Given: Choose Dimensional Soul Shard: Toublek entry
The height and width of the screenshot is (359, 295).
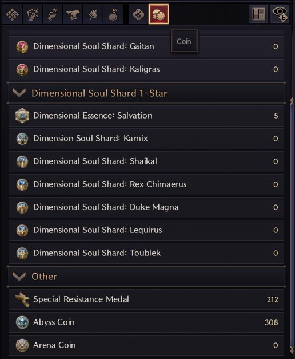Looking at the screenshot, I should point(146,253).
